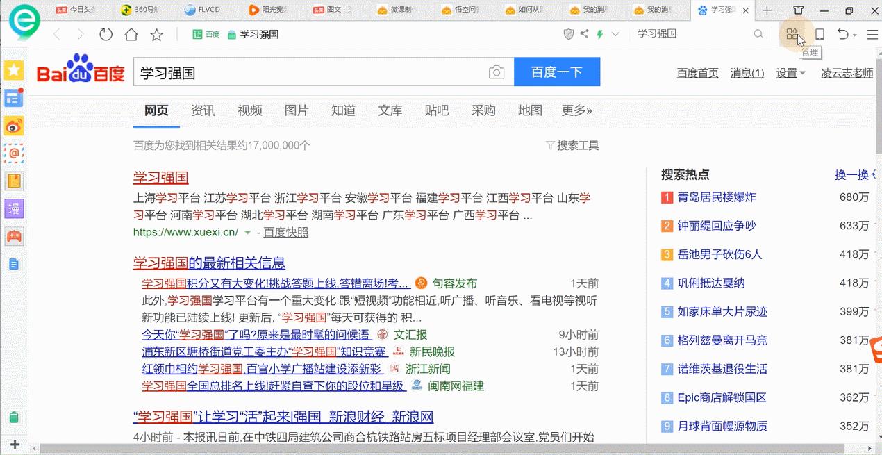The height and width of the screenshot is (455, 882).
Task: Expand the 设置 settings dropdown
Action: pyautogui.click(x=790, y=73)
